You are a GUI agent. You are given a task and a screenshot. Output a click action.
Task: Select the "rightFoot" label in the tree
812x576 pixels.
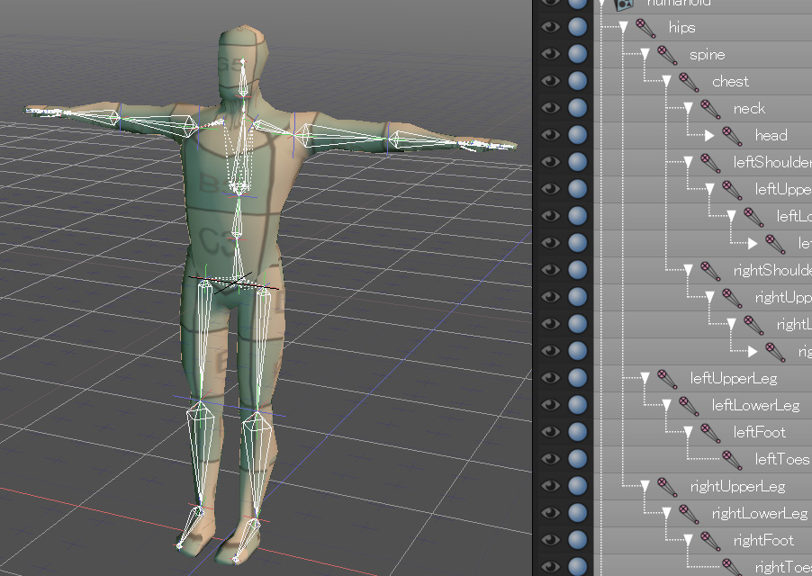(764, 540)
